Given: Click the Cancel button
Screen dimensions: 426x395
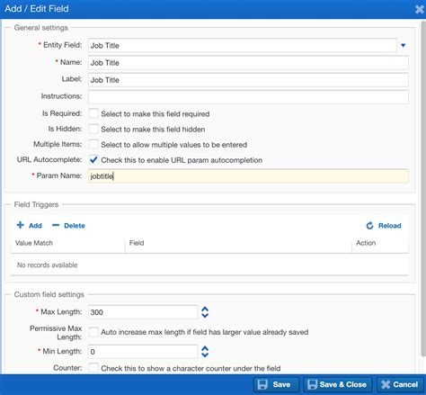Looking at the screenshot, I should (x=400, y=384).
